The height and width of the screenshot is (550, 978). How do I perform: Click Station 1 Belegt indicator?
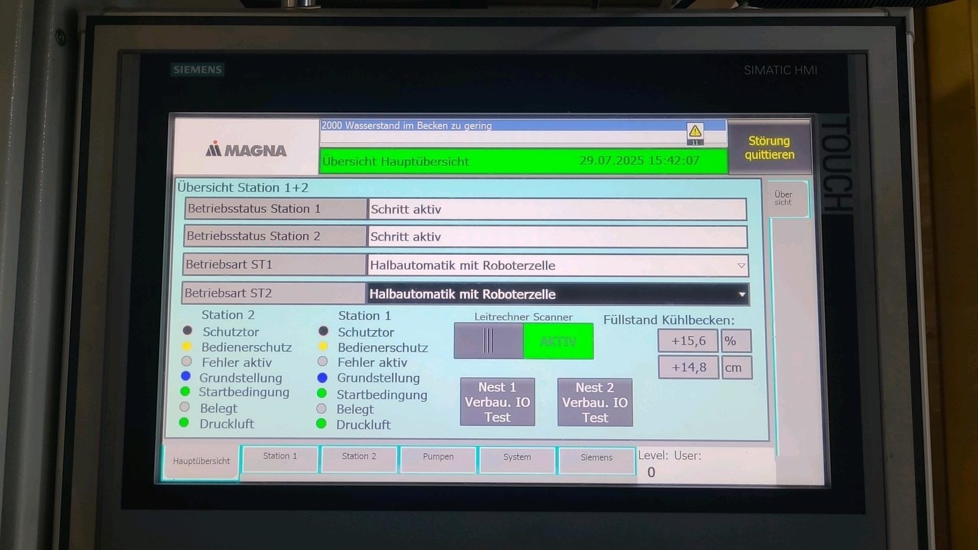tap(321, 408)
